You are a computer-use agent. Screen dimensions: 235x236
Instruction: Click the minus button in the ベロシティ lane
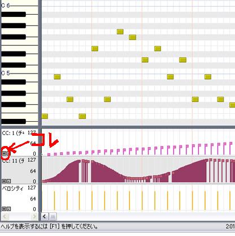(8, 209)
